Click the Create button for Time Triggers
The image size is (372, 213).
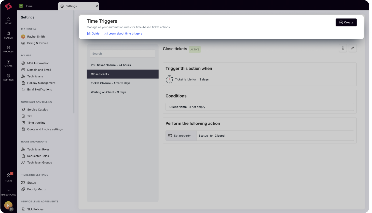[346, 22]
